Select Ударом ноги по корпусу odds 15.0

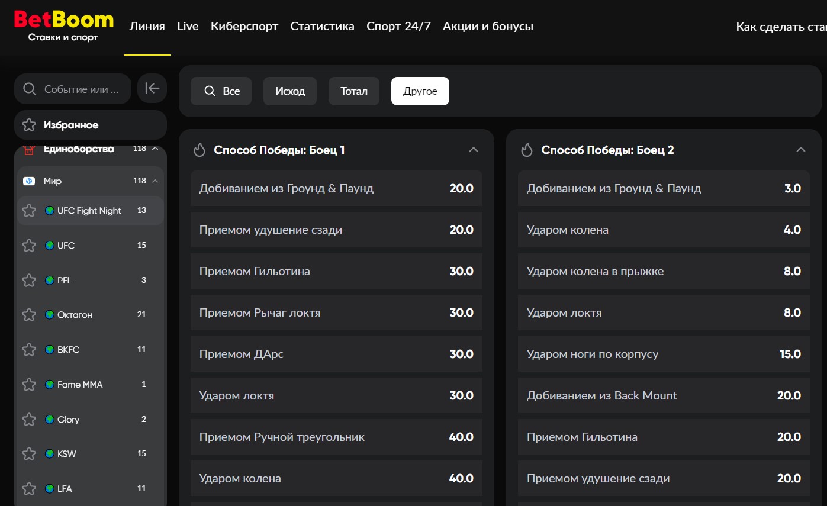(664, 354)
